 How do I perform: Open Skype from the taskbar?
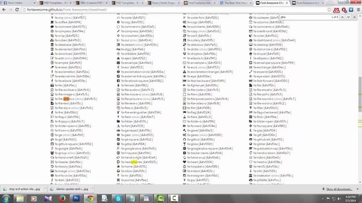click(x=118, y=198)
